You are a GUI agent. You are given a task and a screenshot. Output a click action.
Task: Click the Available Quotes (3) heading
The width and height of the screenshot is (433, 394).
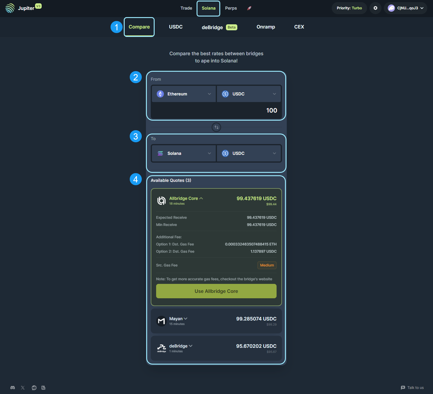pyautogui.click(x=171, y=180)
